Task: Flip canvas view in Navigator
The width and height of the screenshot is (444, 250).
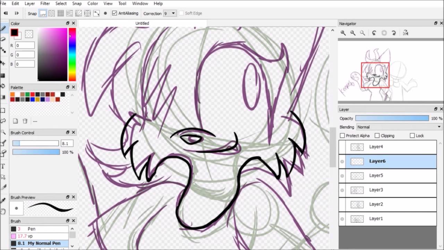Action: pyautogui.click(x=405, y=33)
